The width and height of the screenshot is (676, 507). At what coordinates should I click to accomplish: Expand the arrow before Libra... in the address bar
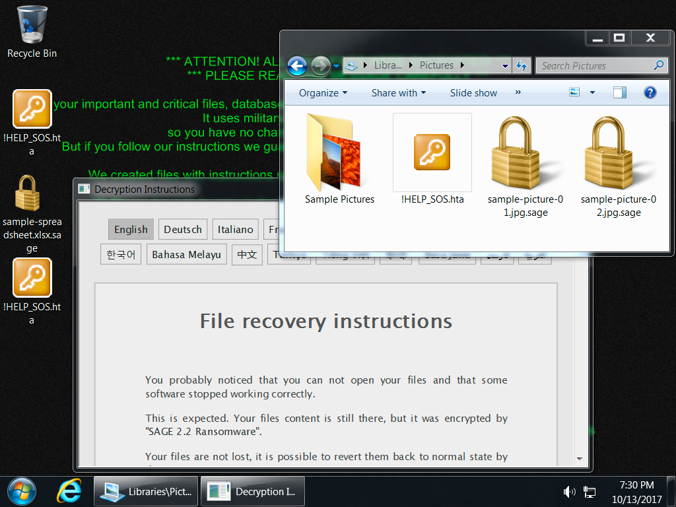(366, 65)
